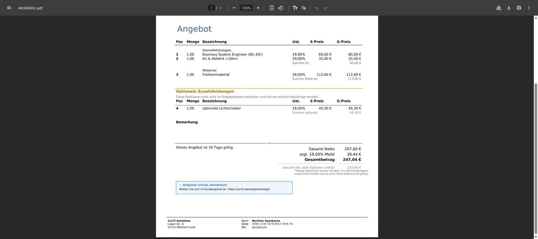
Task: Click the 'Gesamtbetrag' label
Action: click(319, 160)
